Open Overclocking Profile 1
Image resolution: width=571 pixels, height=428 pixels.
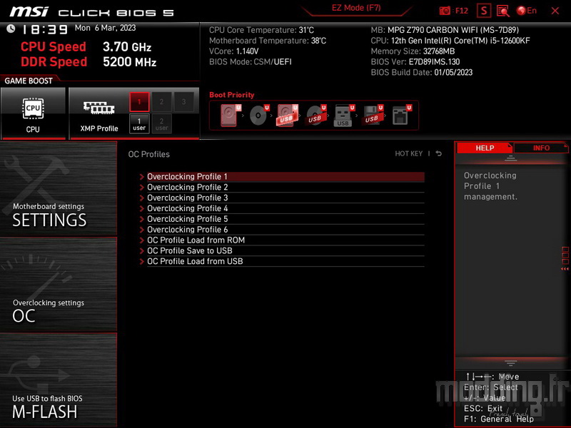point(285,176)
